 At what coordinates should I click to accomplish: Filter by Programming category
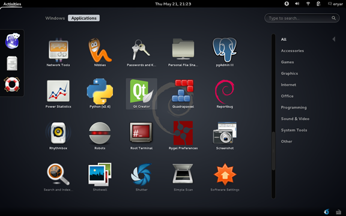click(x=294, y=107)
